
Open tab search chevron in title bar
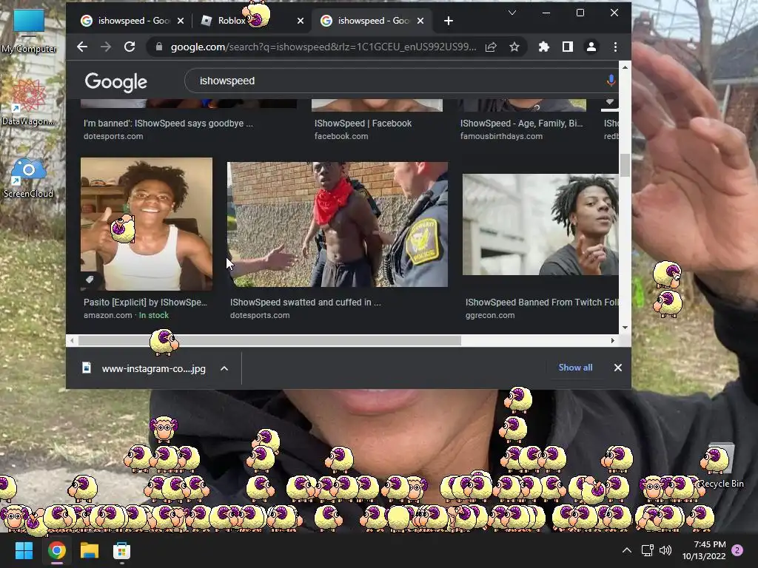click(x=512, y=13)
